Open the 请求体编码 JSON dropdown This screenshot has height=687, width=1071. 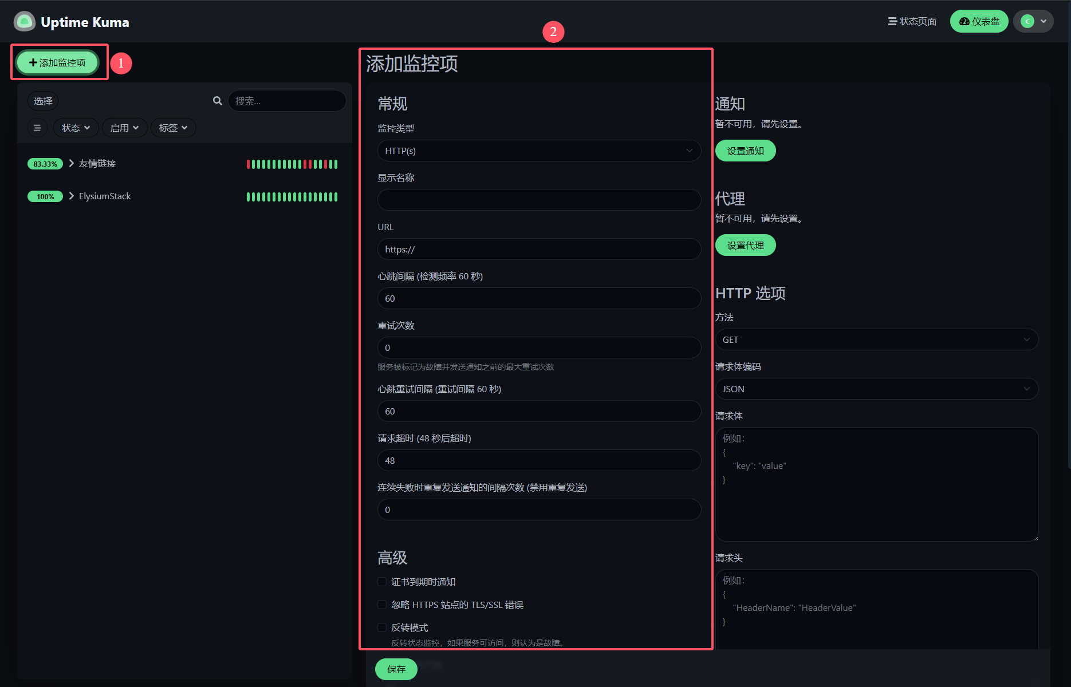[x=876, y=389]
